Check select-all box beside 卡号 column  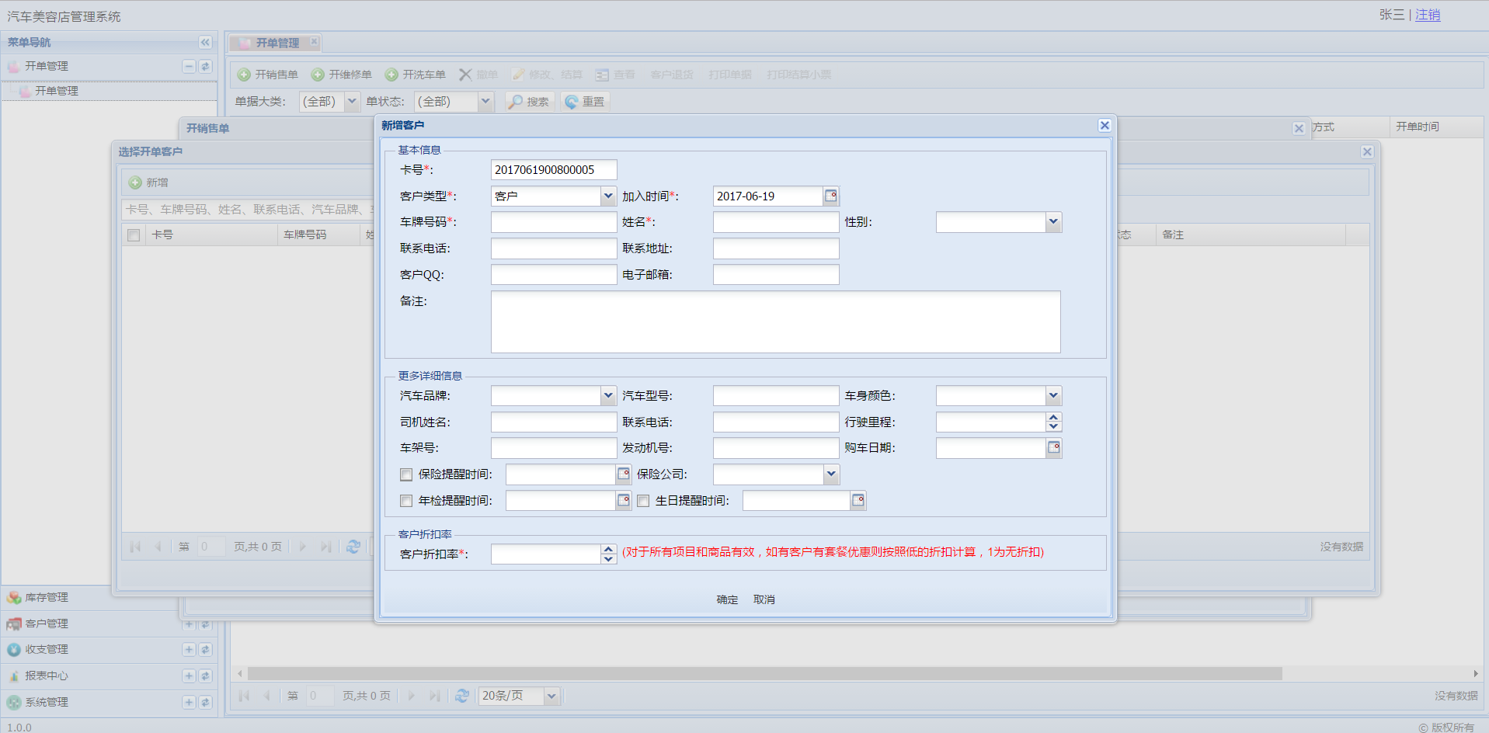(134, 235)
